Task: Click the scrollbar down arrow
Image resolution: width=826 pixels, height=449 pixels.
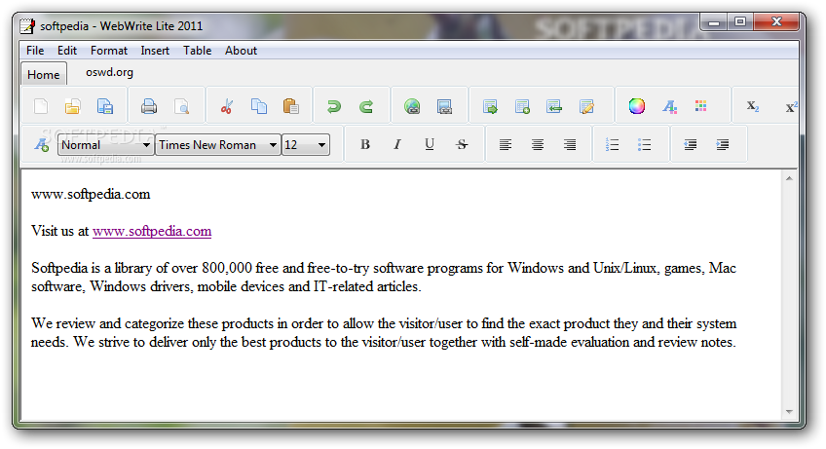Action: (x=789, y=412)
